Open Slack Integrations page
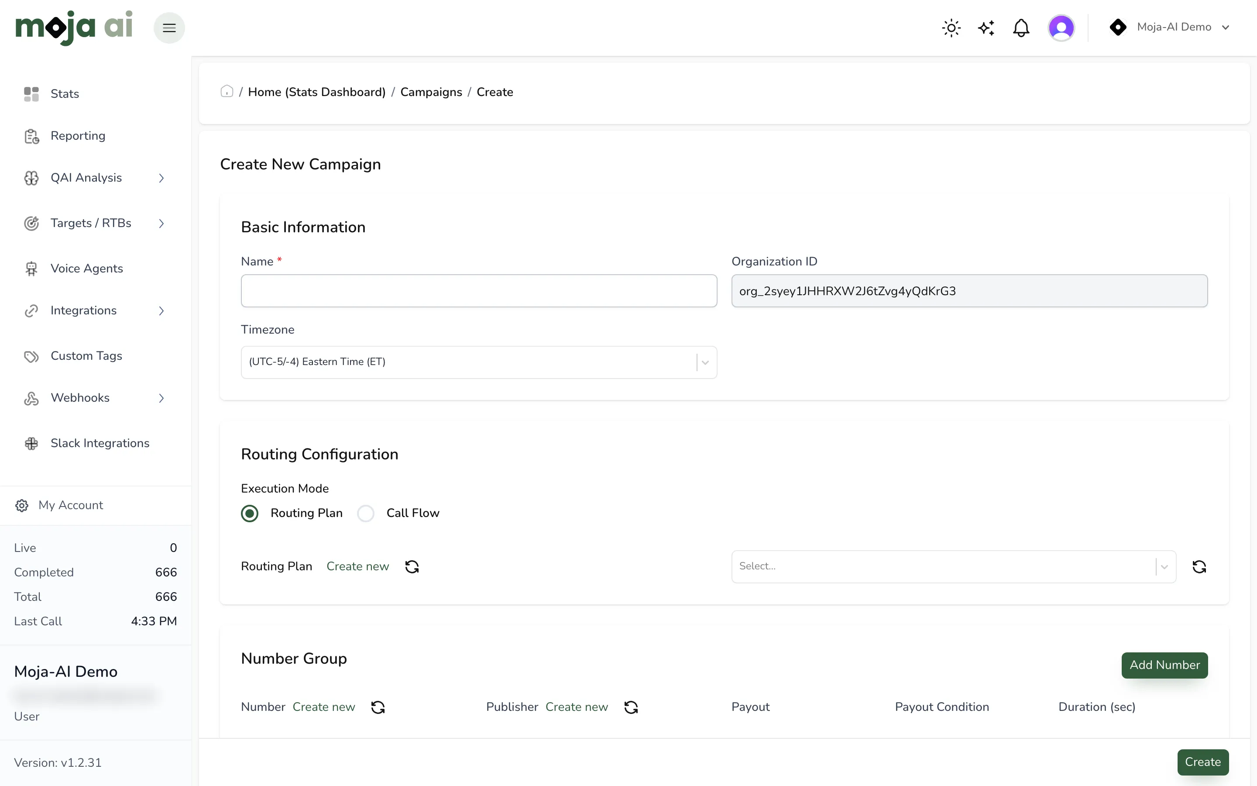 tap(100, 443)
